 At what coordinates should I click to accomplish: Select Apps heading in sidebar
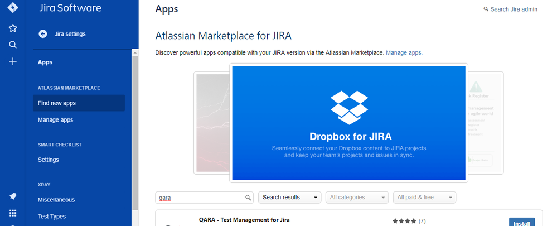45,62
